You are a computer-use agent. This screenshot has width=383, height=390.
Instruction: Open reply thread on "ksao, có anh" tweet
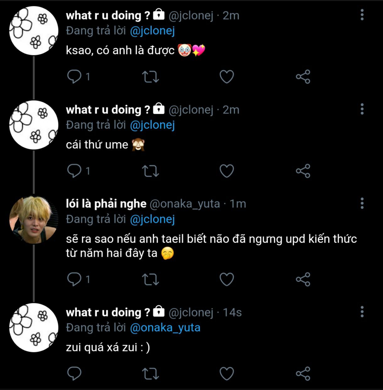pyautogui.click(x=79, y=77)
